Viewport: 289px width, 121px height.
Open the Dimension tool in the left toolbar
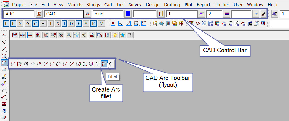coord(4,97)
